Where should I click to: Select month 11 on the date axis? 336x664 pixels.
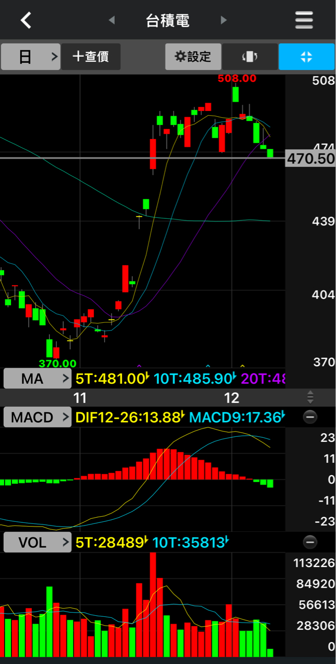click(79, 398)
